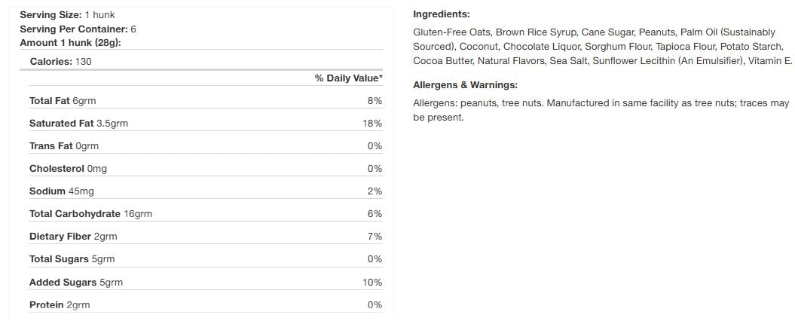Screen dimensions: 795x321
Task: Select the Trans Fat 0grm label
Action: (64, 146)
